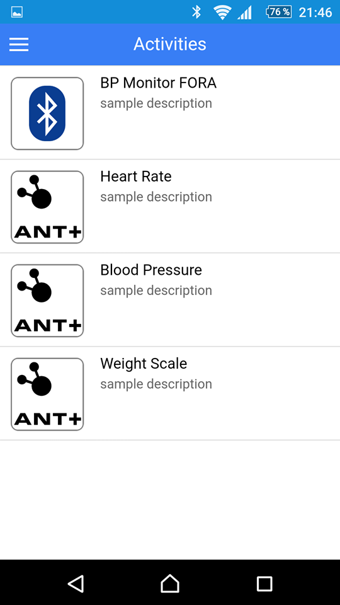Tap the cellular signal strength icon

244,13
